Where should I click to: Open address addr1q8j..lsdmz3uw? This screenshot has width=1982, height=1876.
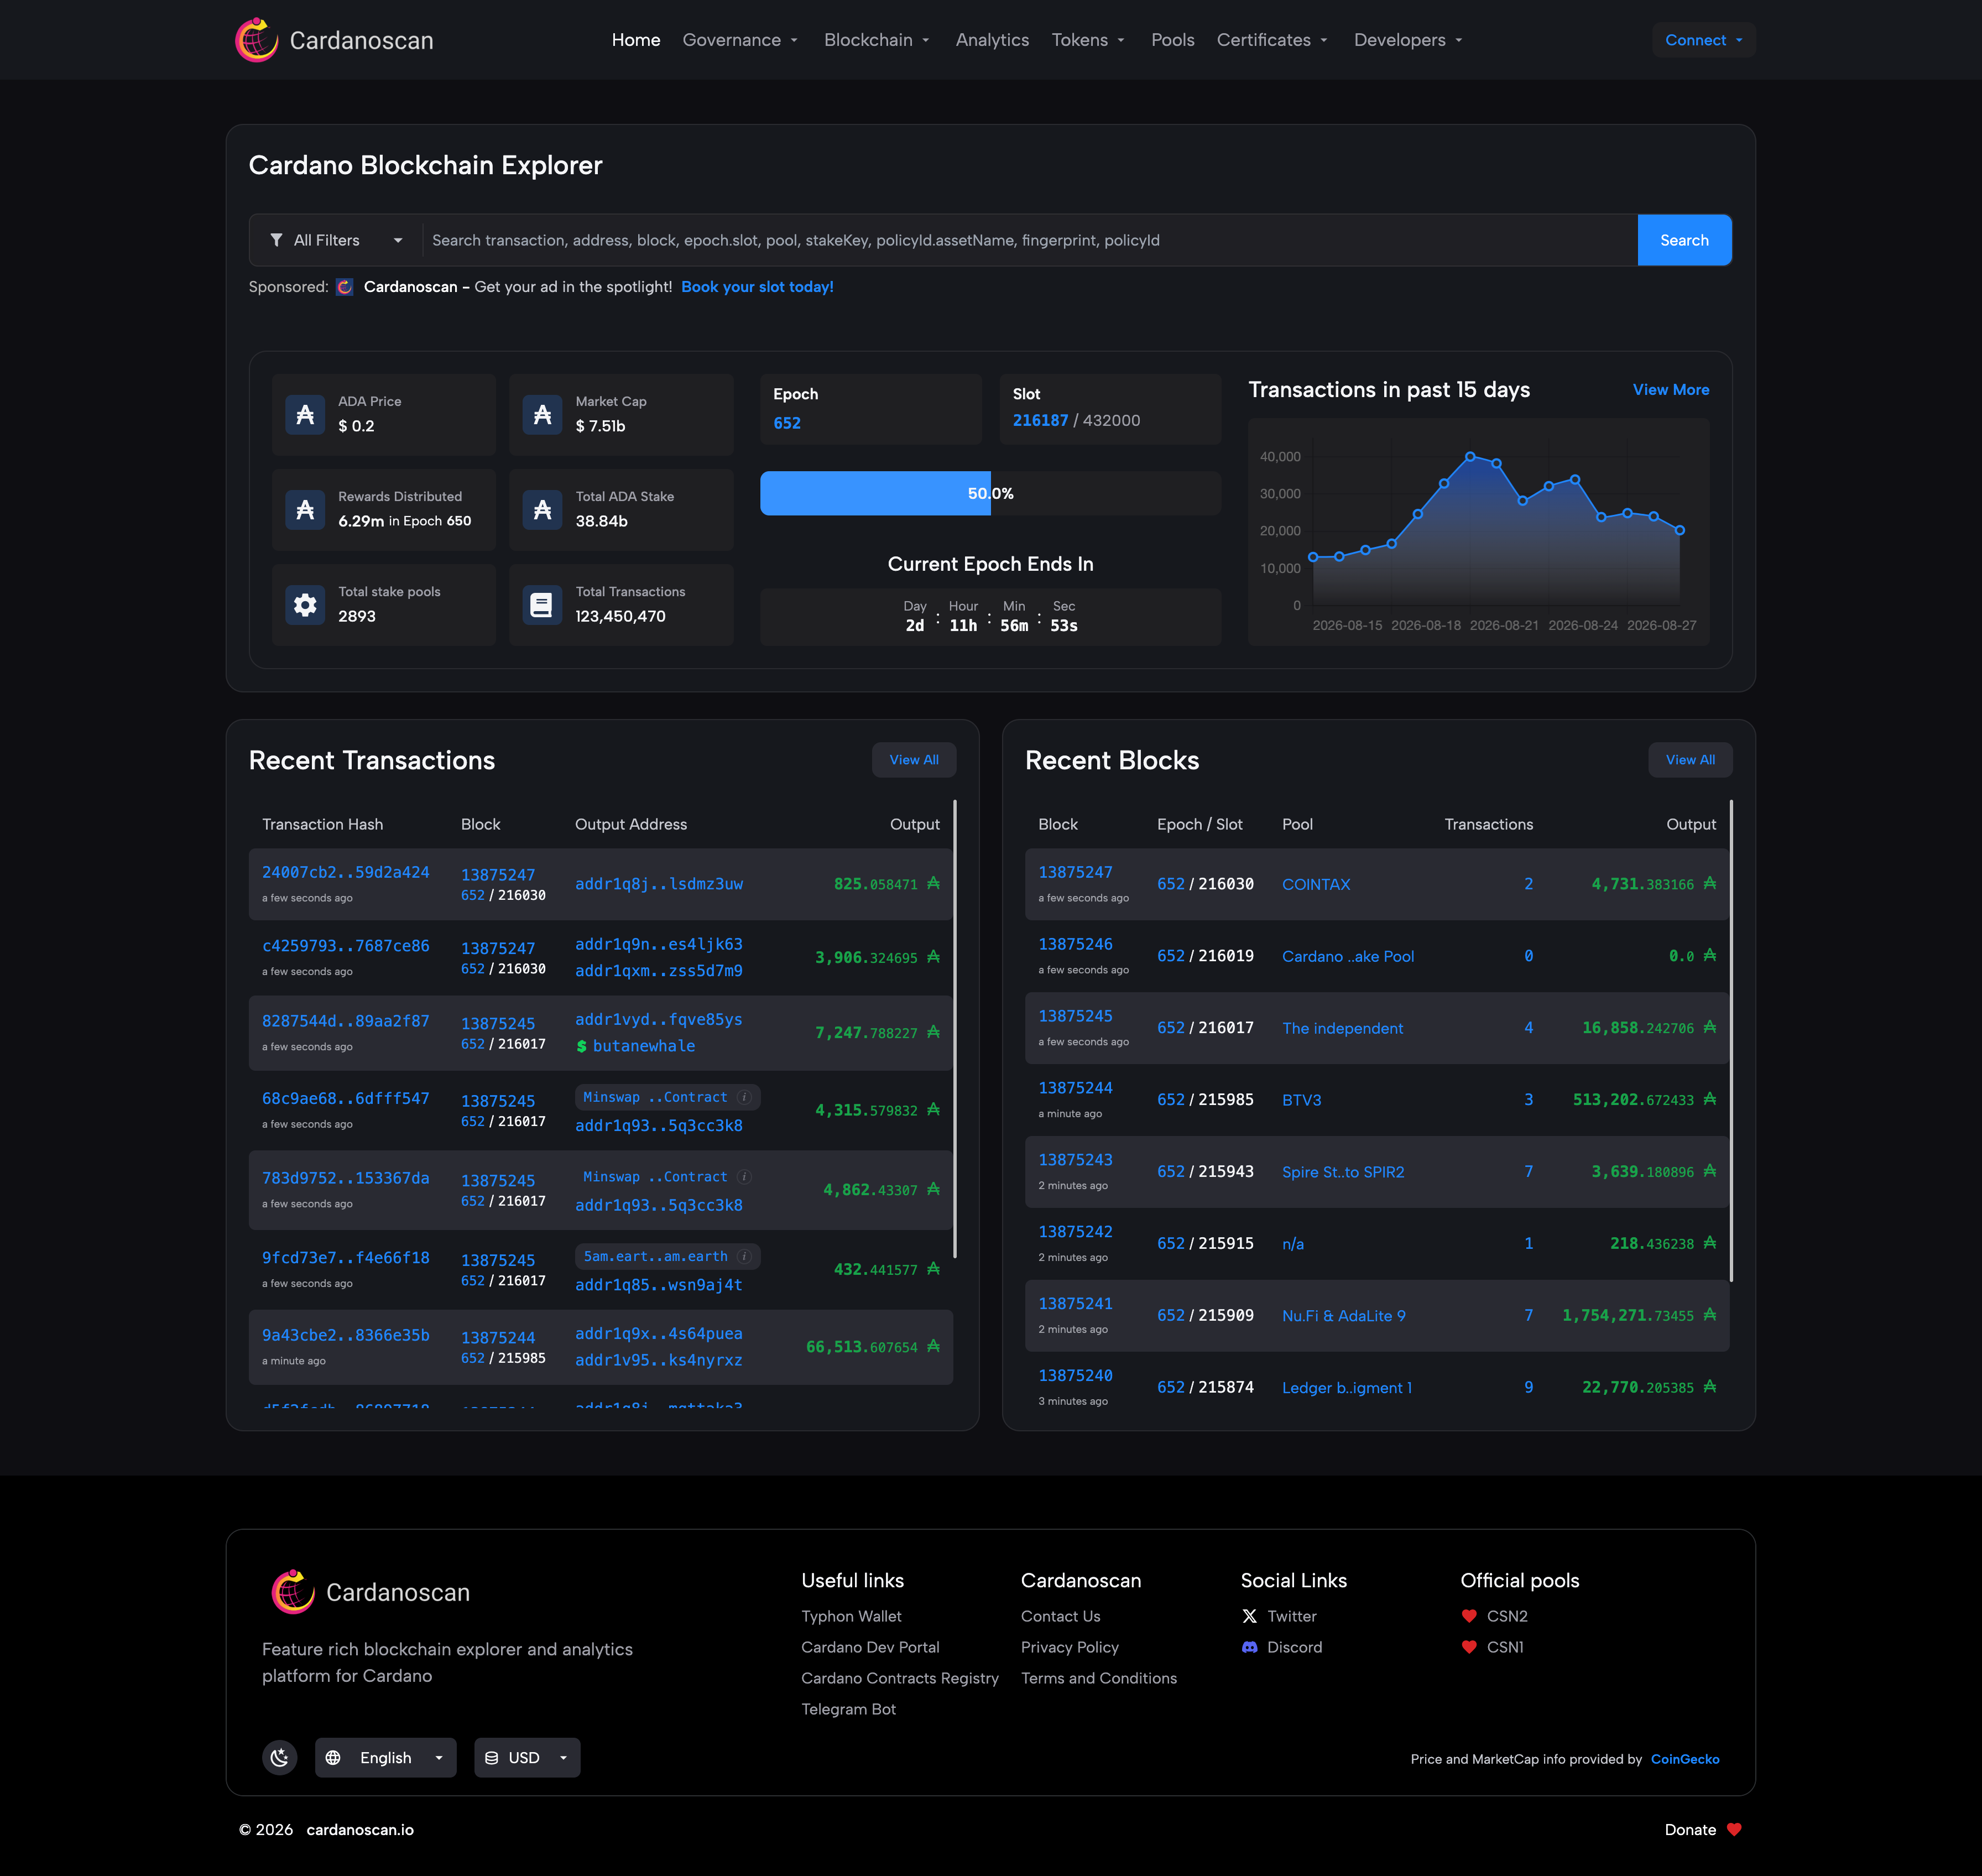point(659,884)
